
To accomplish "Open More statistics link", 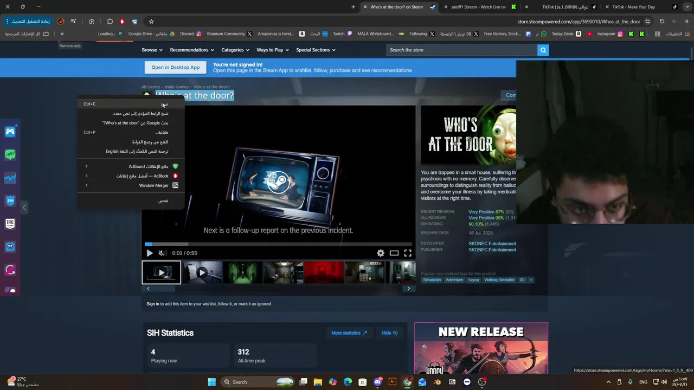I will click(x=349, y=333).
